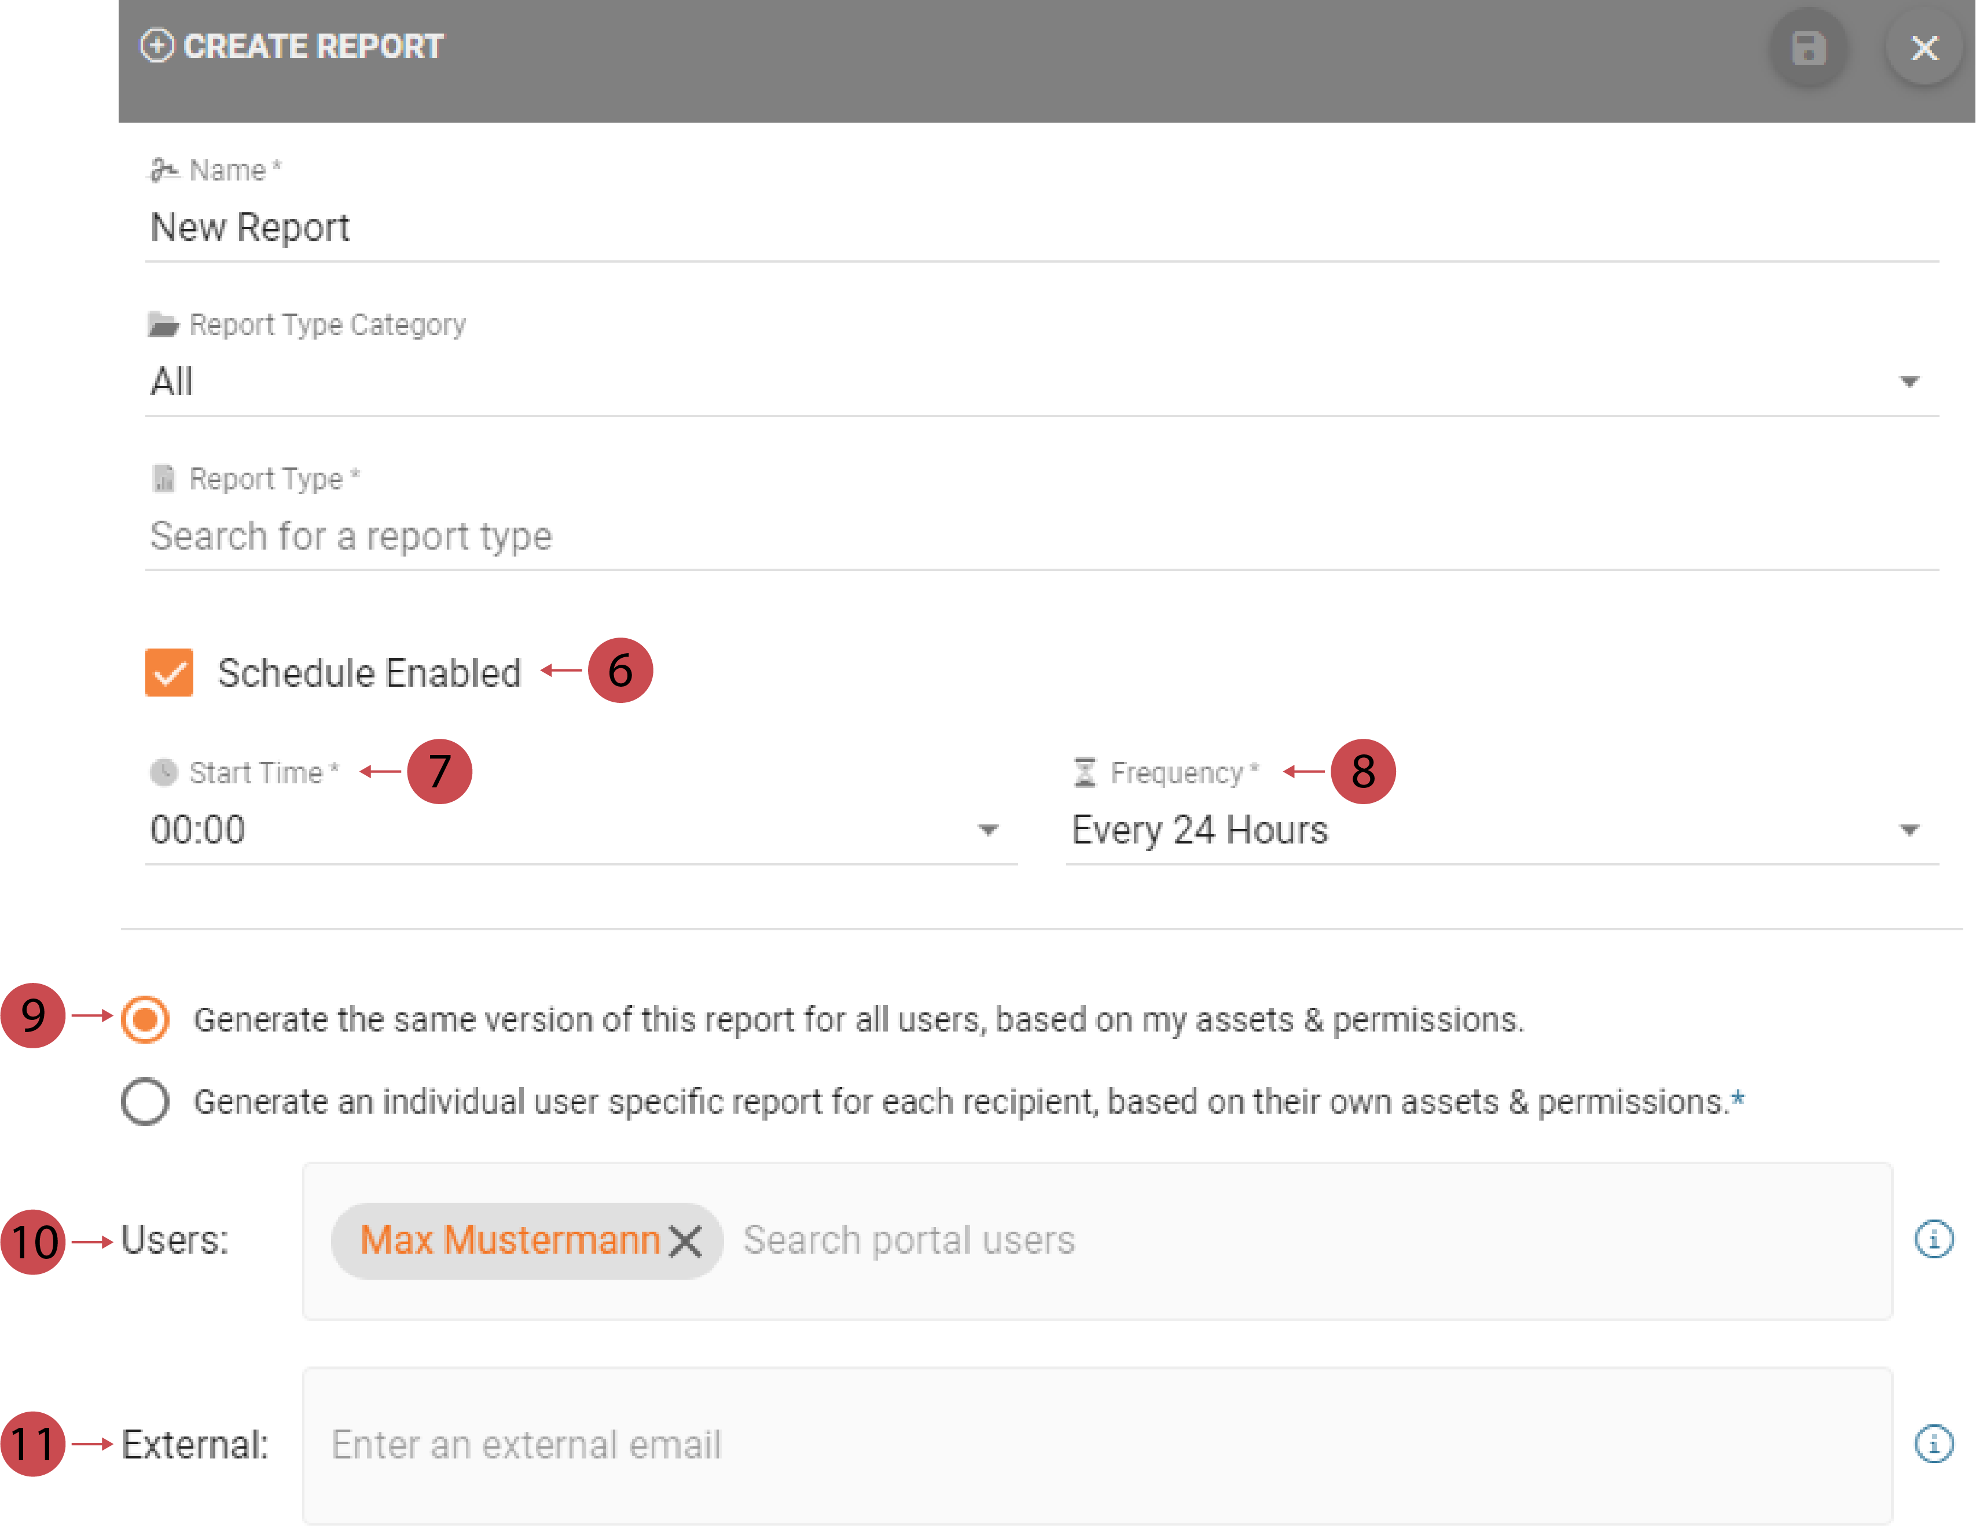Screen dimensions: 1976x1536
Task: Click the hourglass icon next to Frequency
Action: point(1085,772)
